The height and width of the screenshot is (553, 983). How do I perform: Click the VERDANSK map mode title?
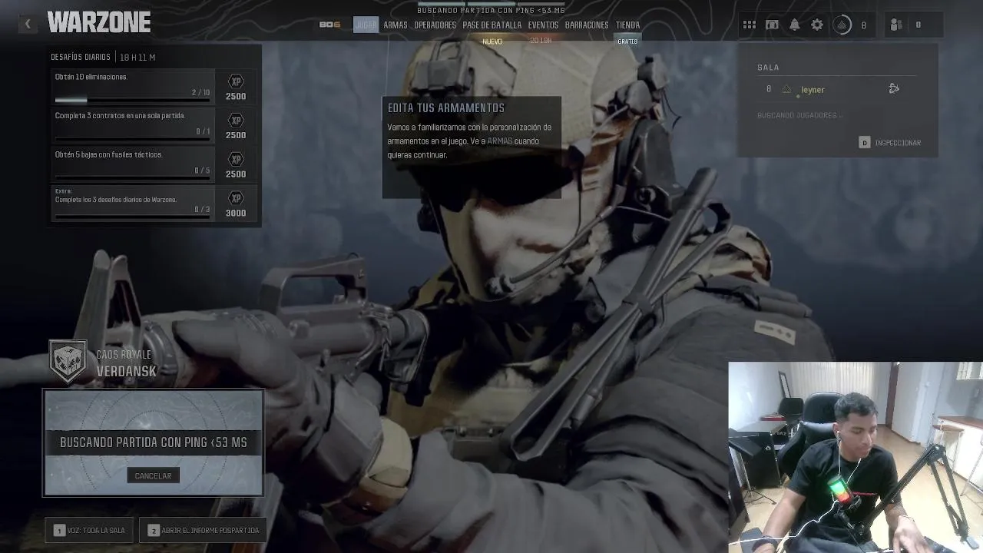point(127,371)
